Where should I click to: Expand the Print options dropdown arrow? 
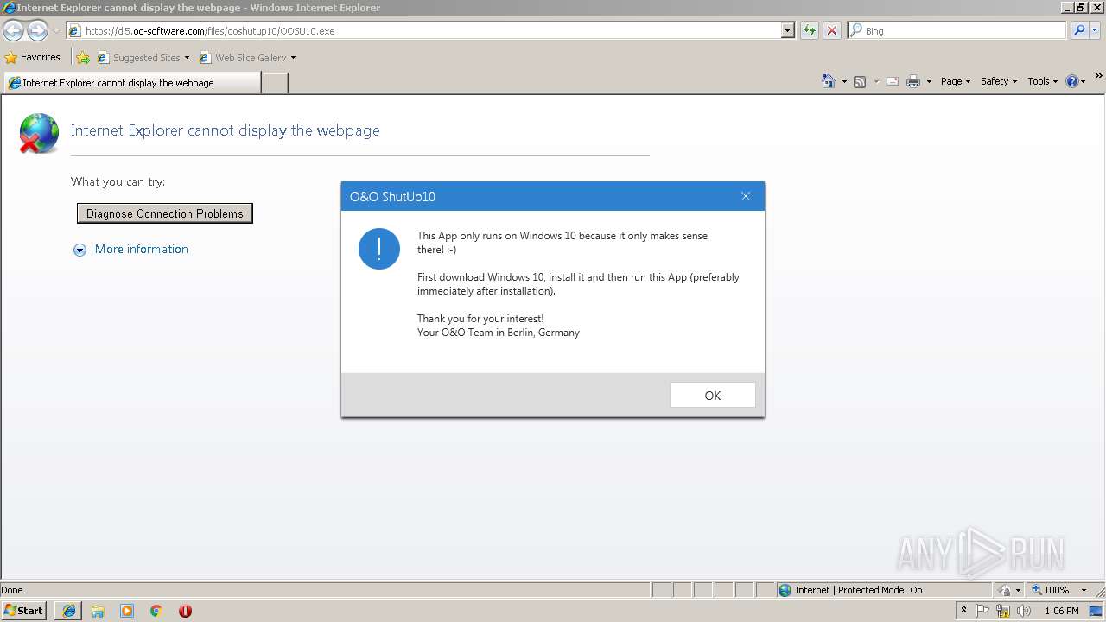point(929,82)
